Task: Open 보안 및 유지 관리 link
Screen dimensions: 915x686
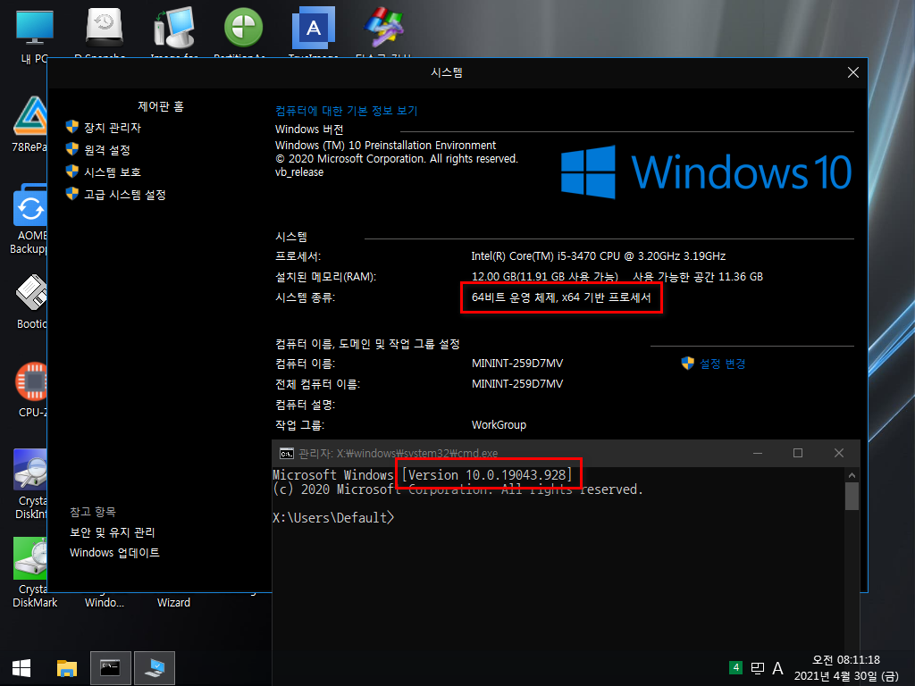Action: [x=112, y=532]
